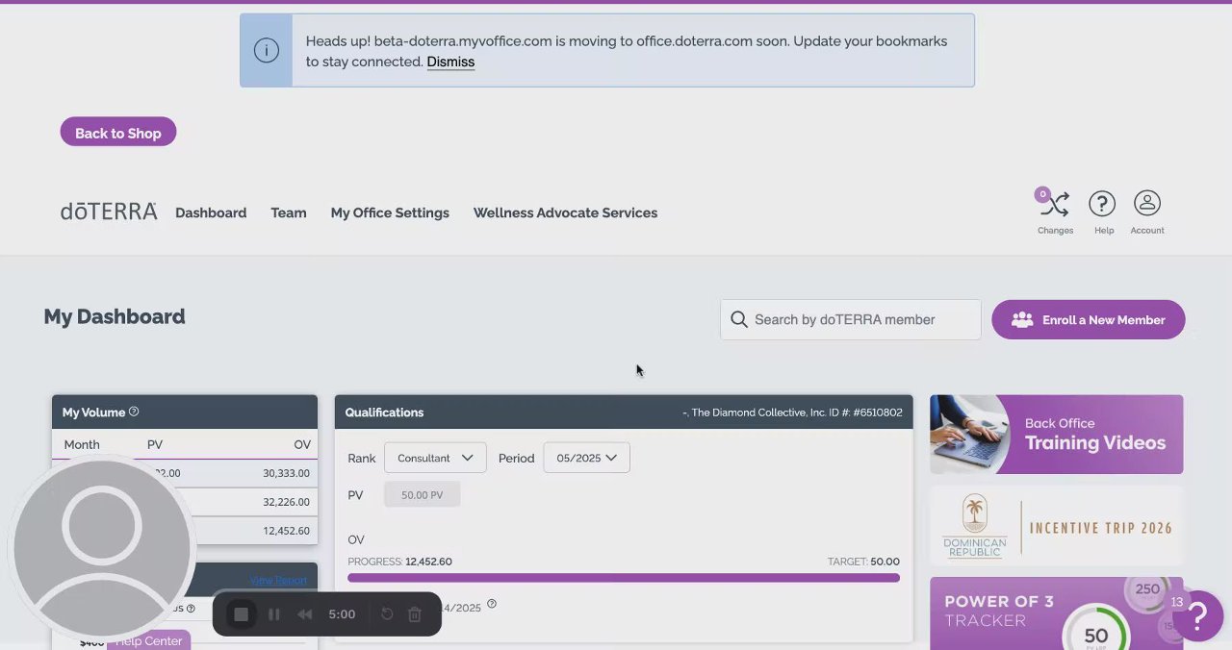
Task: Click the help icon beside My Volume
Action: (134, 412)
